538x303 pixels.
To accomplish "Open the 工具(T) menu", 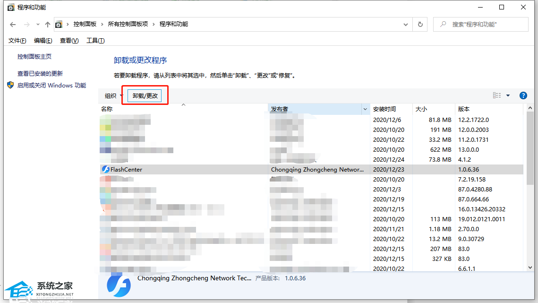I will 95,41.
